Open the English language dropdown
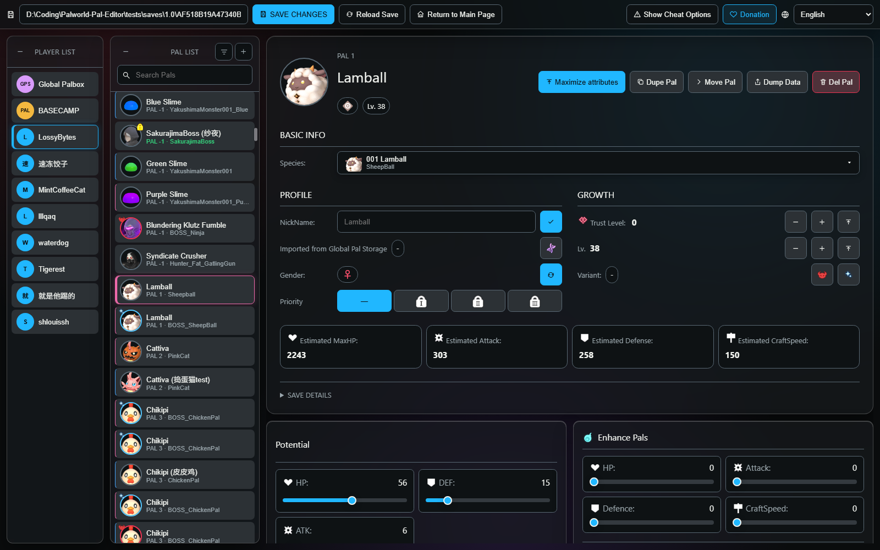The image size is (880, 550). (833, 15)
